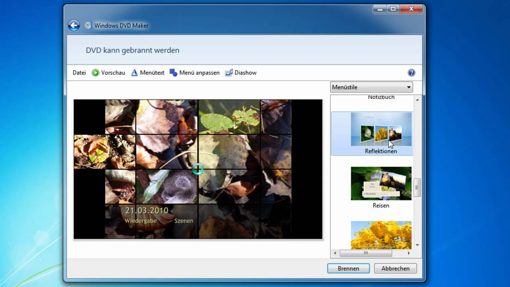Viewport: 510px width, 287px height.
Task: Click the Brennen button
Action: click(348, 268)
